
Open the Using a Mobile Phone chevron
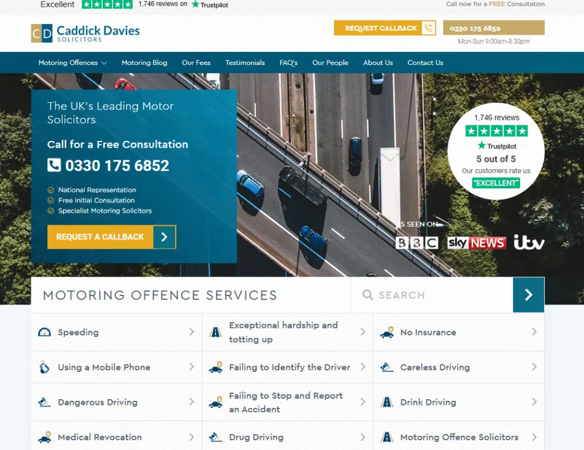192,367
